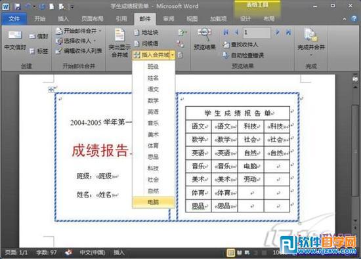The width and height of the screenshot is (361, 259).
Task: Click 编辑收件人列表
Action: [79, 51]
